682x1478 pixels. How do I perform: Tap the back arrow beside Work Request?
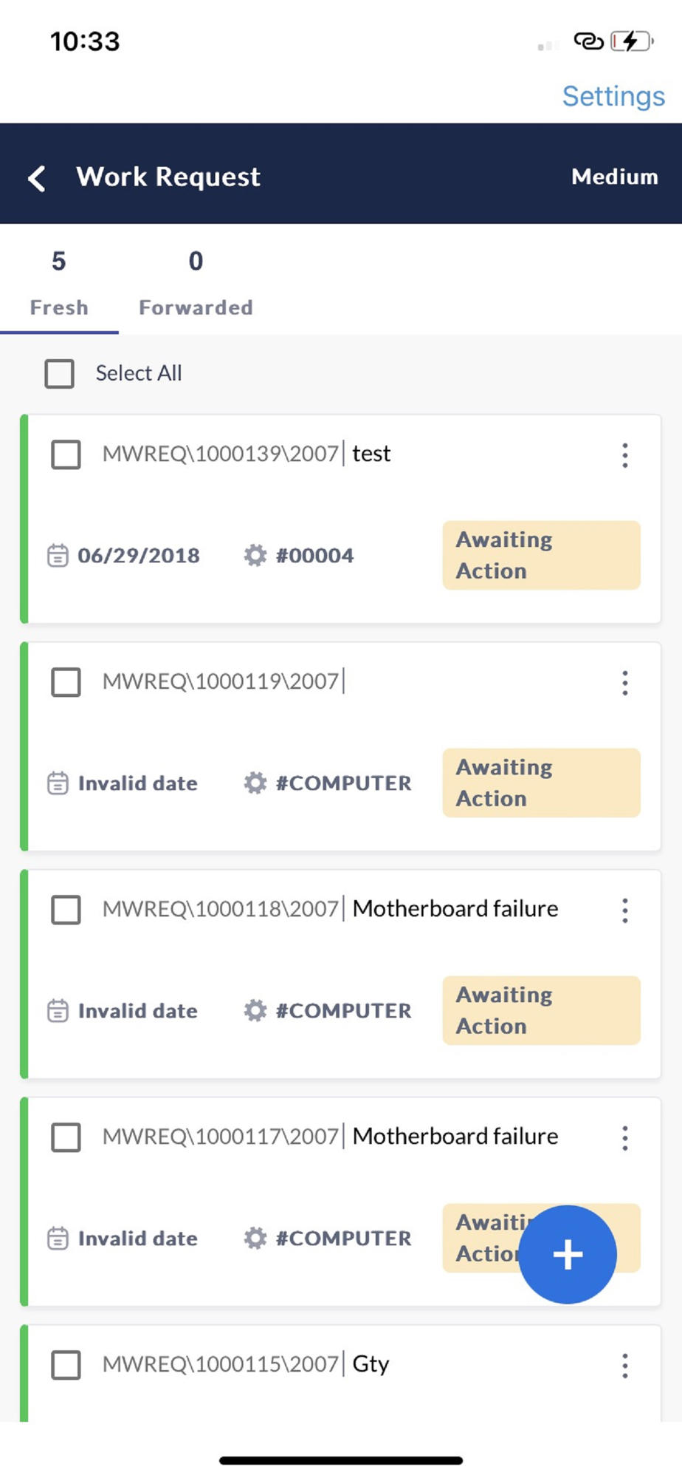pos(37,178)
